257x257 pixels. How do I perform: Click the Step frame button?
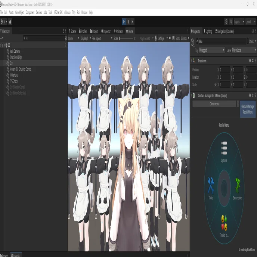(x=133, y=22)
